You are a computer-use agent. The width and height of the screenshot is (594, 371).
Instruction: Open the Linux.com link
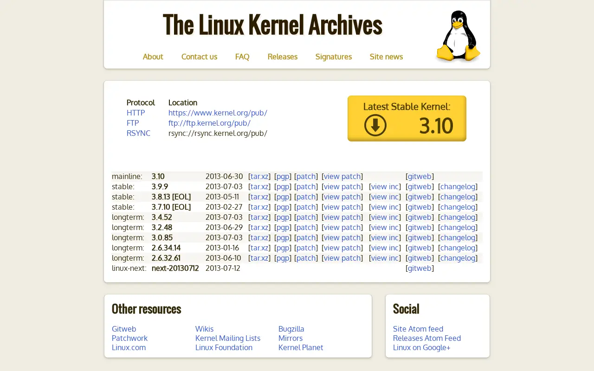(129, 347)
